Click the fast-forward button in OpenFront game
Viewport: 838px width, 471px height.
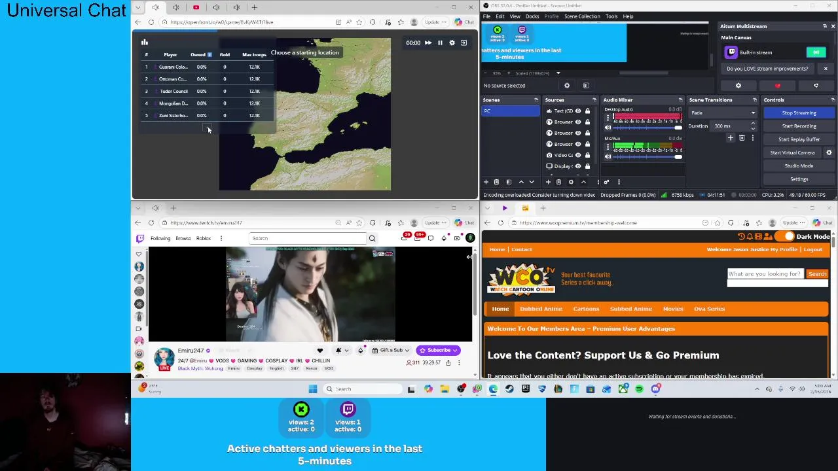click(428, 43)
